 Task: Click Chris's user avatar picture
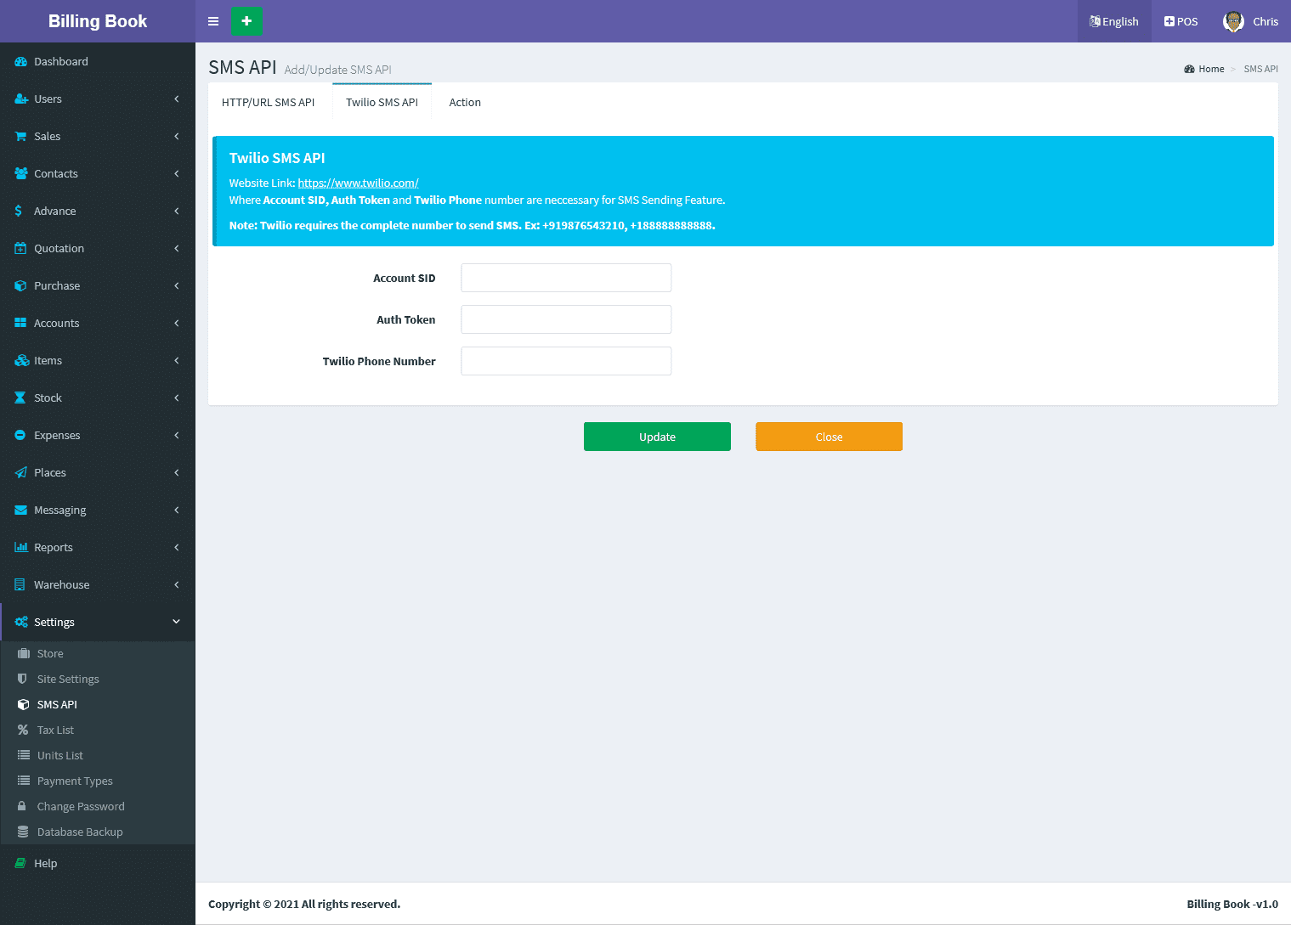point(1233,22)
